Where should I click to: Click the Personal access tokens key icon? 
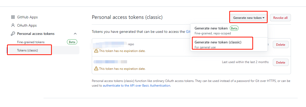[13, 34]
